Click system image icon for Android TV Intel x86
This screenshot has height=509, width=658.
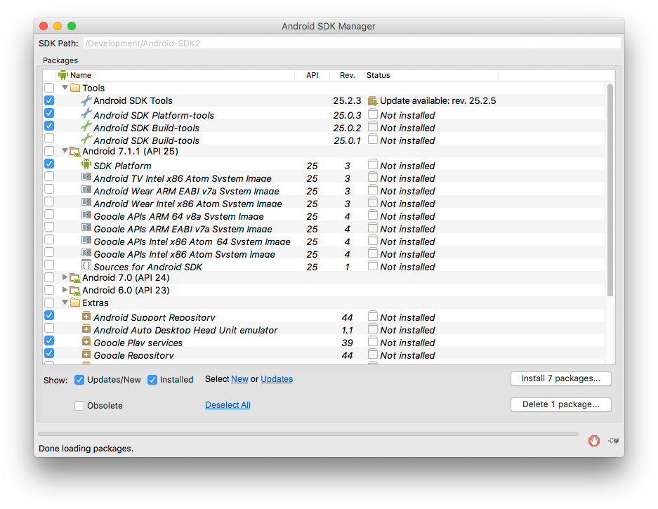[86, 177]
